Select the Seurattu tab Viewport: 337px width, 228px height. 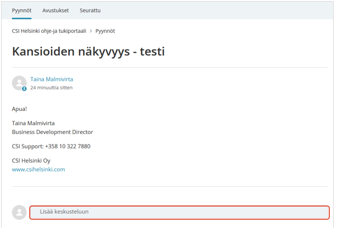90,10
